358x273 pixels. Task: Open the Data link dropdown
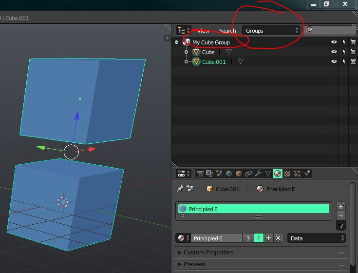(317, 238)
